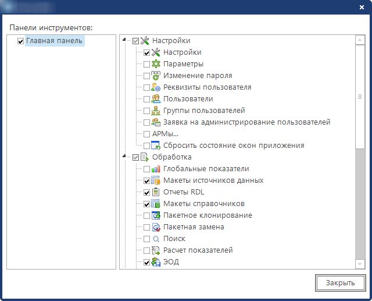Click the Глобальные показатели chart icon

coord(156,169)
